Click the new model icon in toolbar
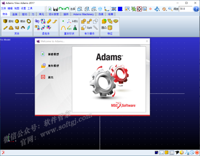Viewport: 200px width, 156px height. [x=50, y=9]
